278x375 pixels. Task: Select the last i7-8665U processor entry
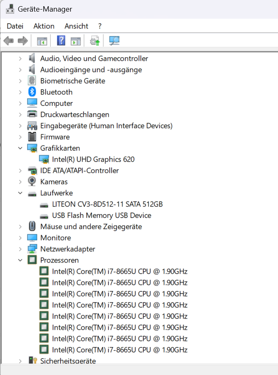(x=119, y=350)
